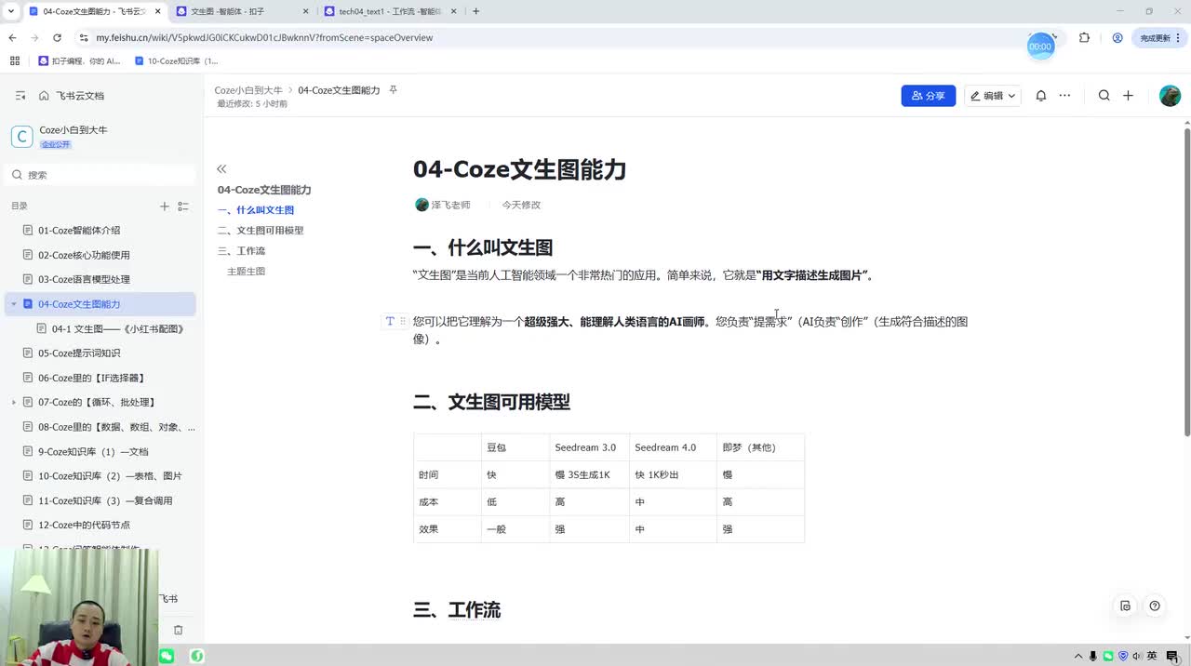1191x666 pixels.
Task: Add a new page via 目录 plus icon
Action: (165, 206)
